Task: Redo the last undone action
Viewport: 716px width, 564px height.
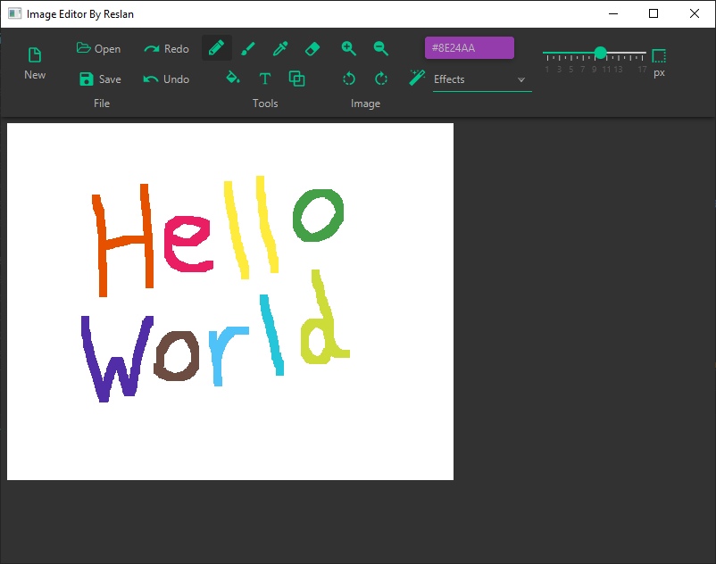Action: (166, 47)
